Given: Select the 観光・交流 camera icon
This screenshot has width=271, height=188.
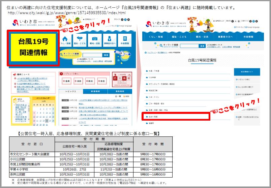Looking at the screenshot, I should (x=95, y=40).
